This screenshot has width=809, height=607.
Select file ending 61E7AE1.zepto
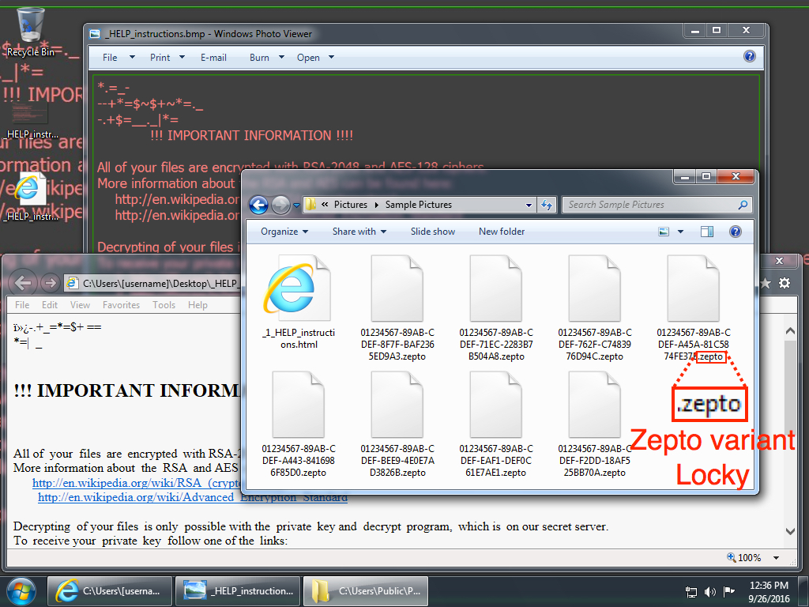click(496, 424)
